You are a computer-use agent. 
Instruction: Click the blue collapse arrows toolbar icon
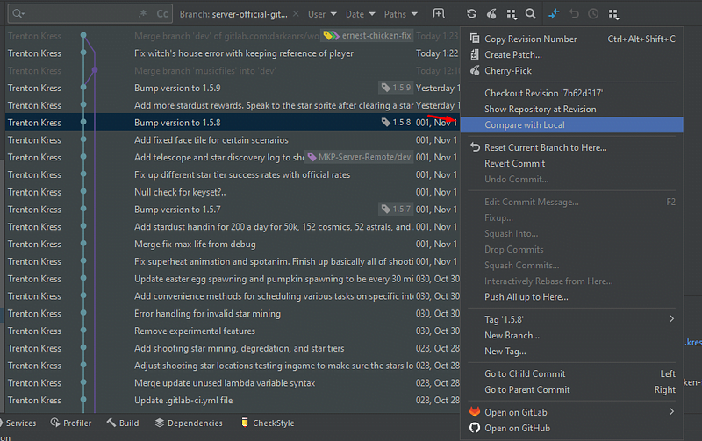point(554,14)
